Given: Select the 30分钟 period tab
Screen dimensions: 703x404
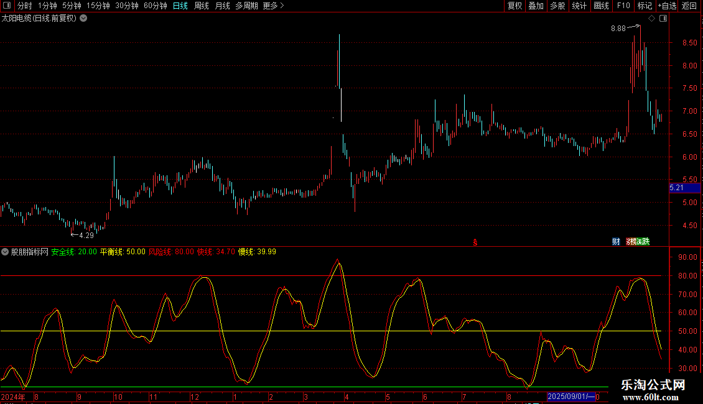Looking at the screenshot, I should point(127,6).
